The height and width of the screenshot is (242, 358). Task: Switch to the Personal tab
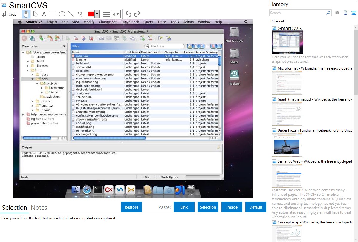pos(277,21)
